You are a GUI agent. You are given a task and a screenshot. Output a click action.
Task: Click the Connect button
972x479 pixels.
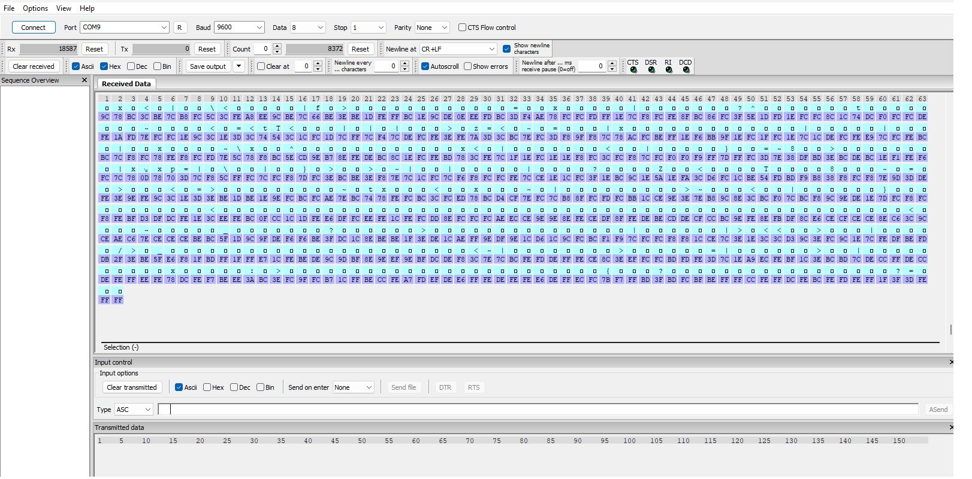pyautogui.click(x=34, y=28)
